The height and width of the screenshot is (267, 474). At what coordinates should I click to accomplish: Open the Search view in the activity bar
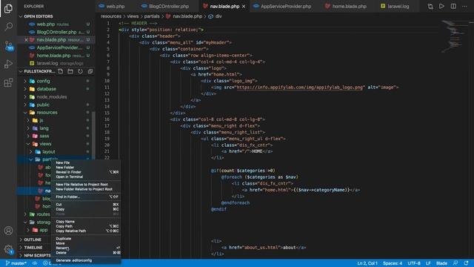tap(8, 27)
